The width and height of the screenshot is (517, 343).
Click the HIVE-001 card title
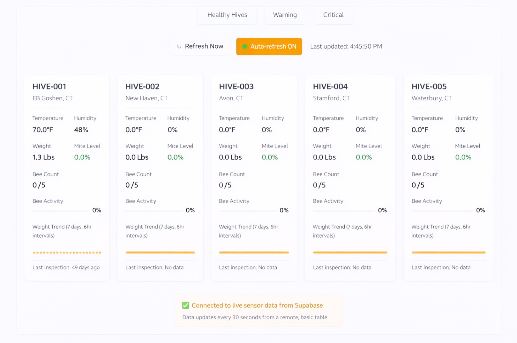pos(49,86)
